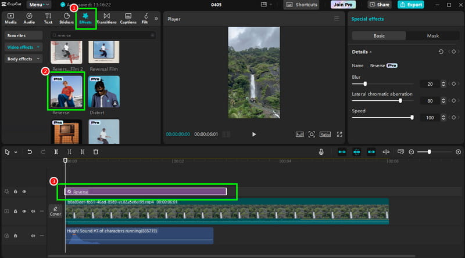Click the delete trash icon in timeline toolbar
The width and height of the screenshot is (465, 258).
[96, 152]
